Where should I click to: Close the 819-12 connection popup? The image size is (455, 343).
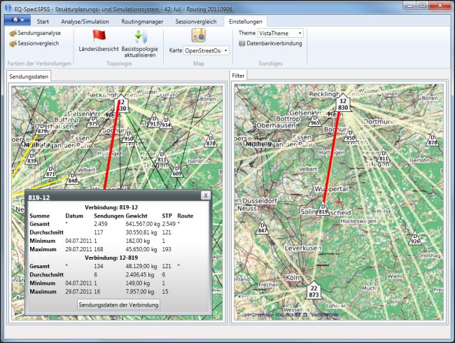205,195
